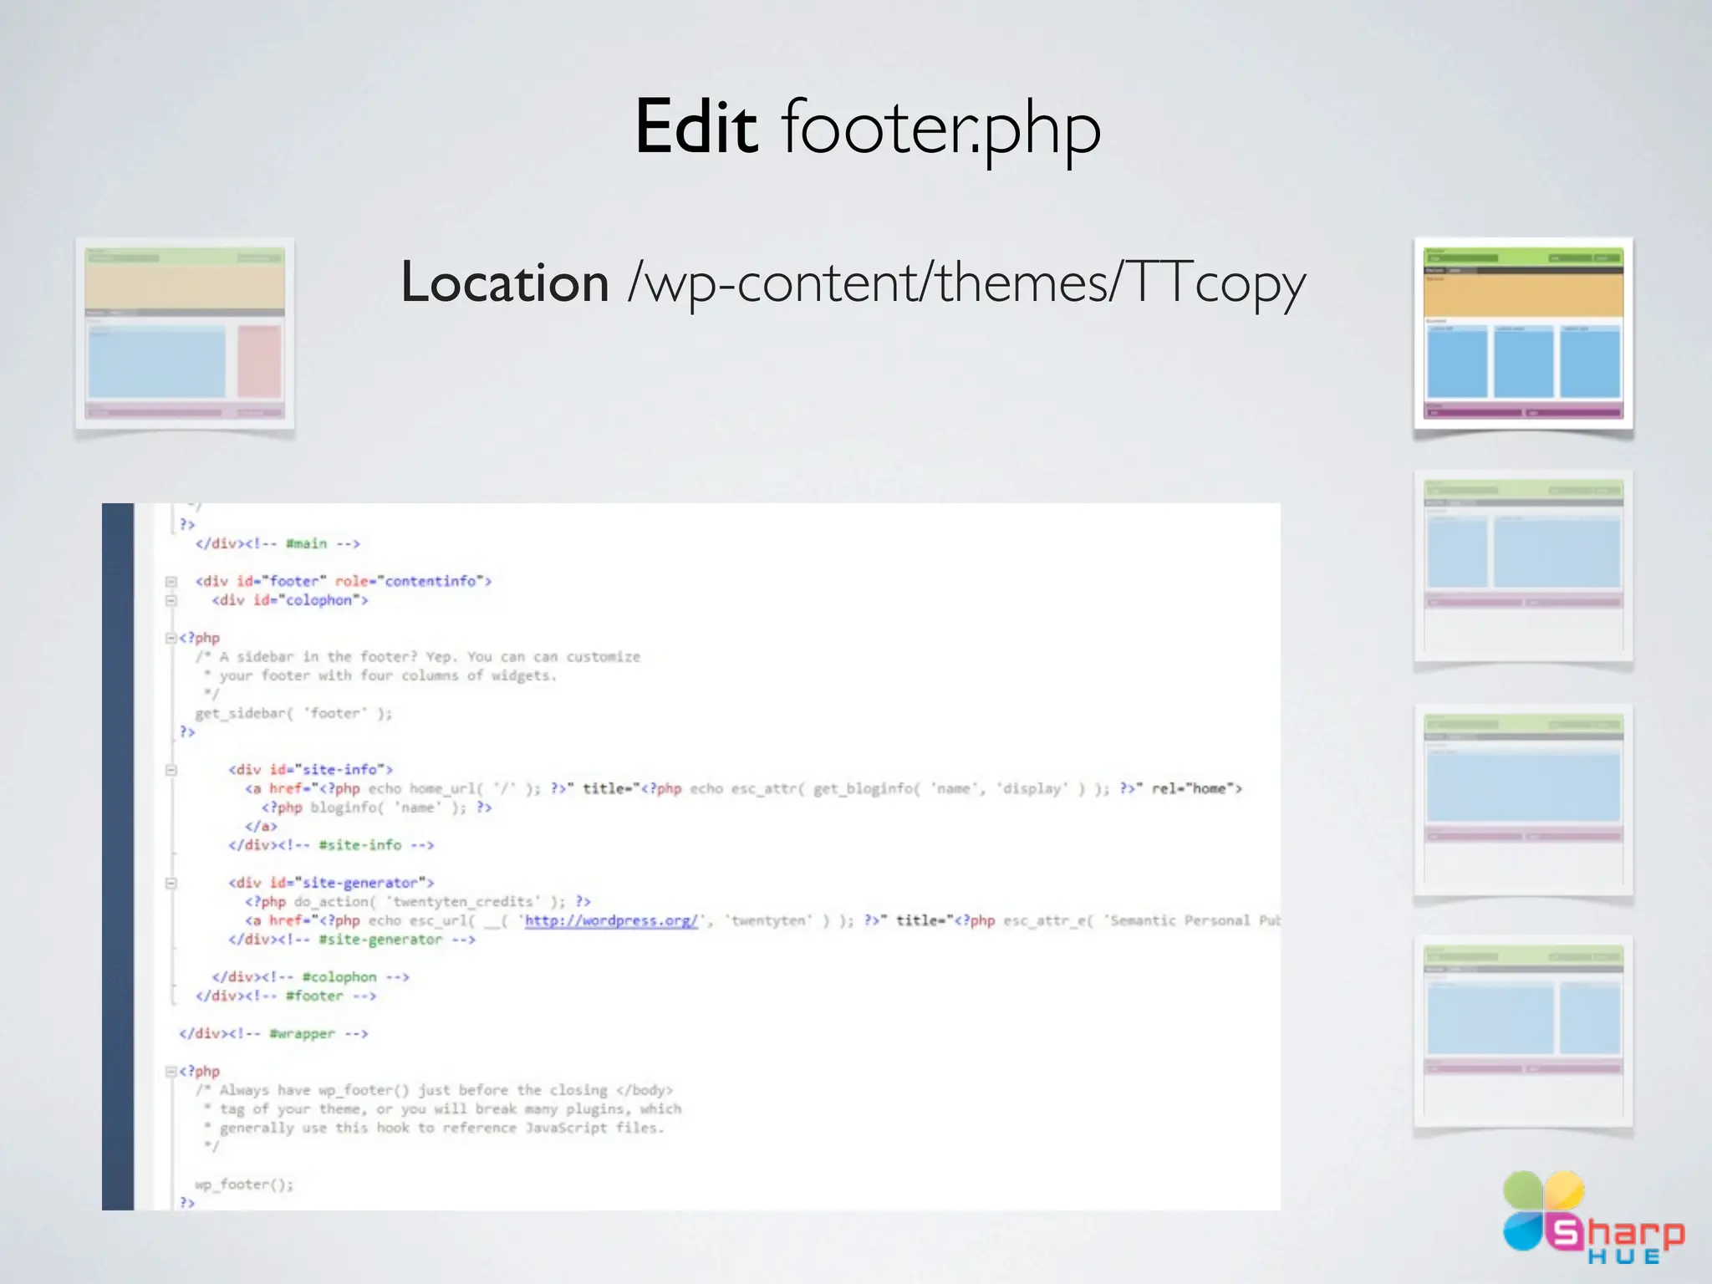Collapse the div id="footer" code block
Viewport: 1712px width, 1284px height.
pyautogui.click(x=171, y=581)
